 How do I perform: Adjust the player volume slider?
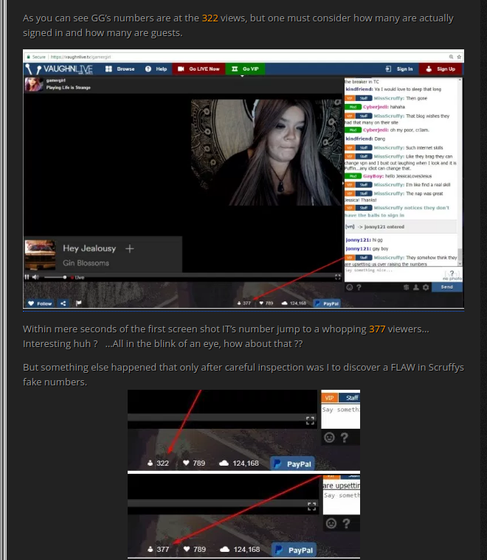(x=55, y=277)
